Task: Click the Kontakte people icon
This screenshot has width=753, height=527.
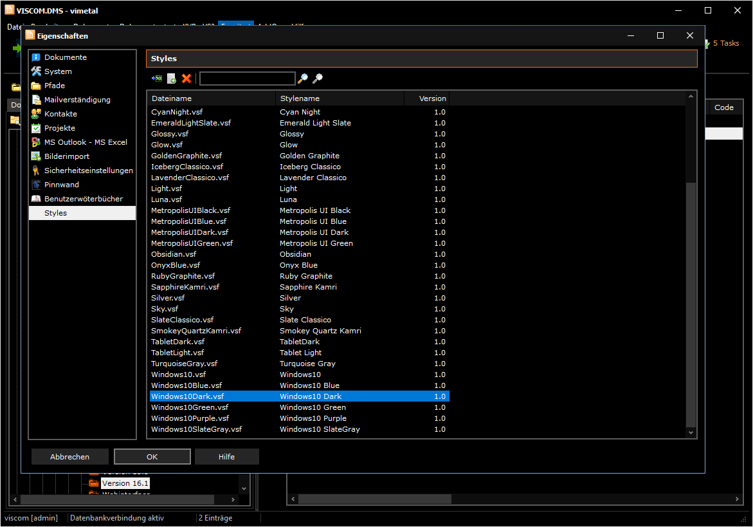Action: (36, 114)
